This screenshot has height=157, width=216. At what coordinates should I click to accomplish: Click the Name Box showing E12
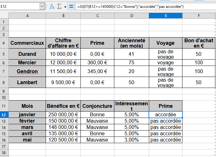20,6
